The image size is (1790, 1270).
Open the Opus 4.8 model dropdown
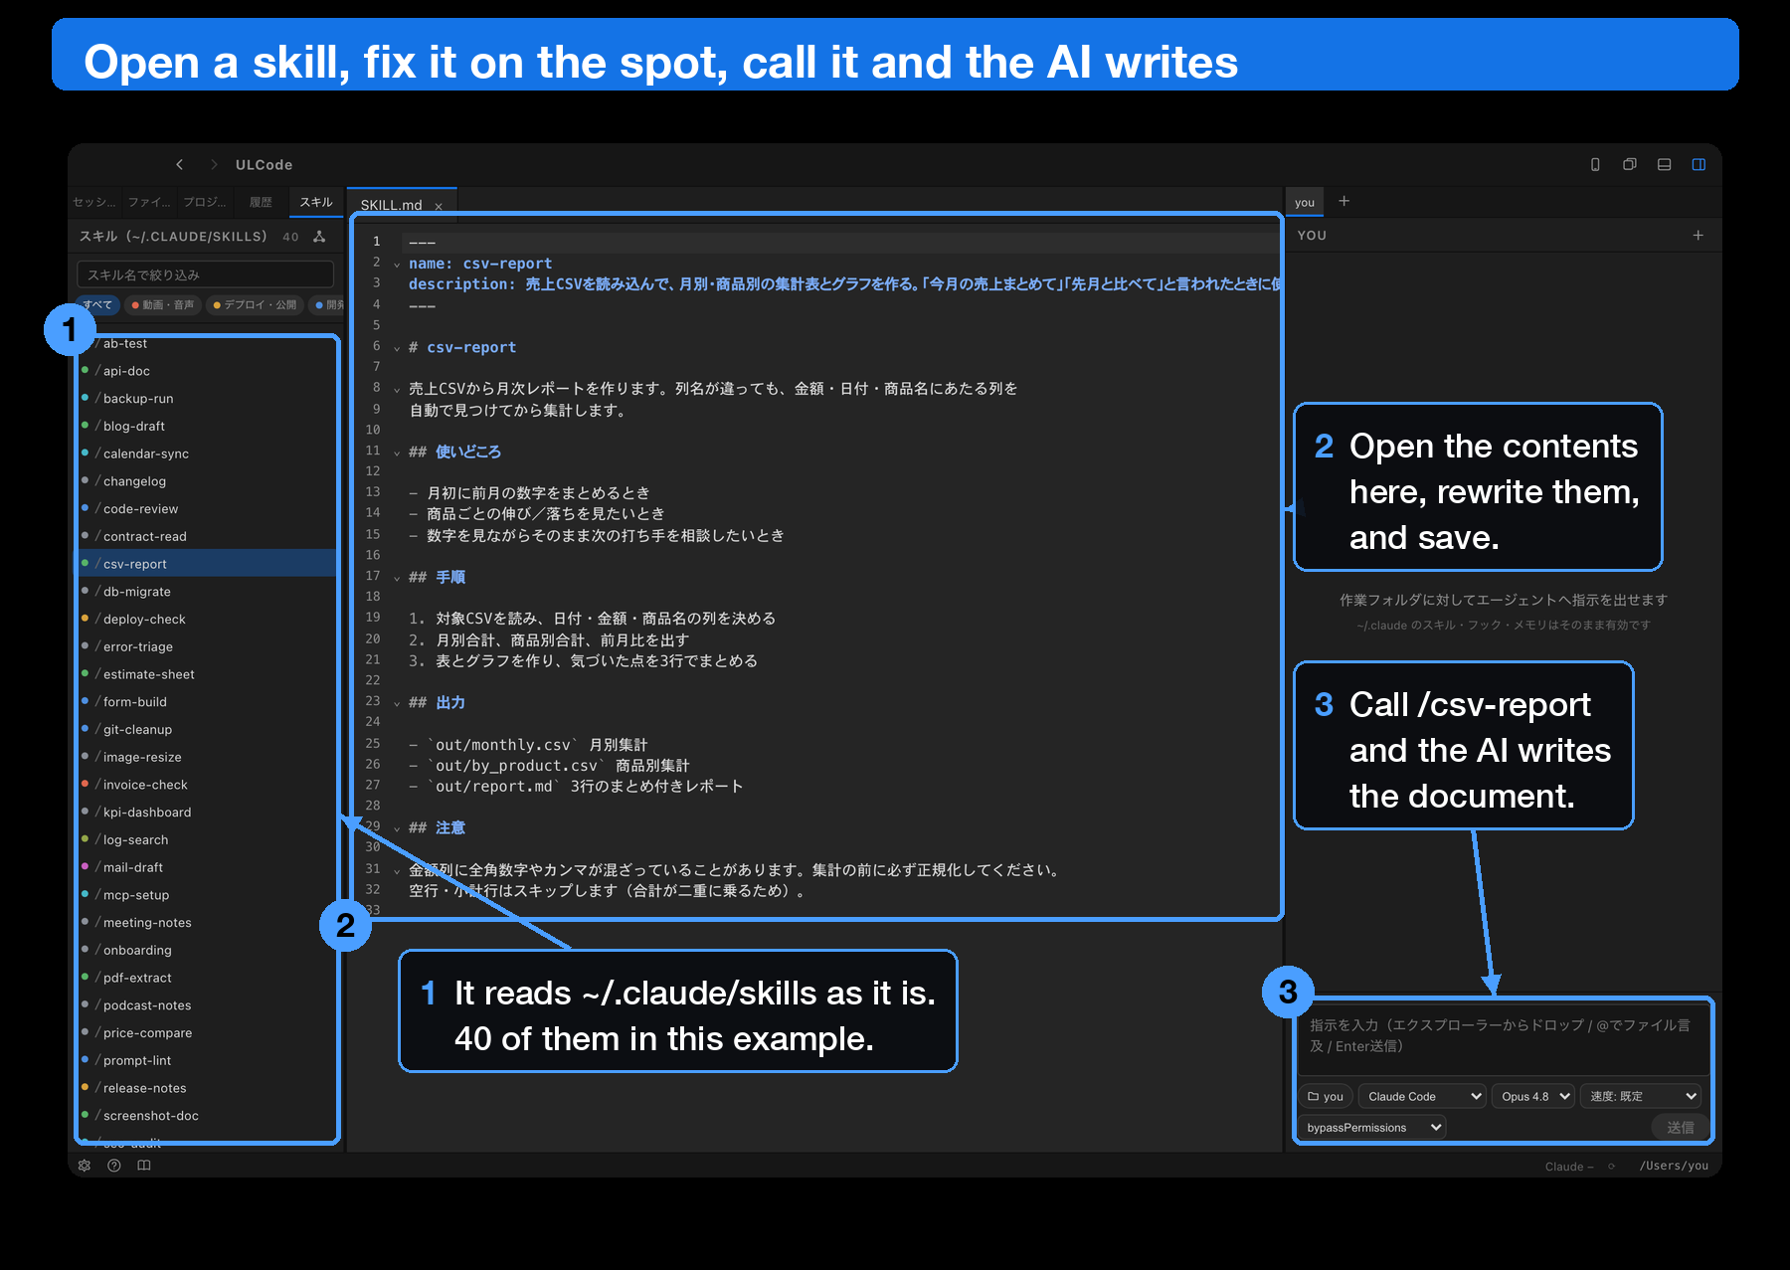click(1533, 1096)
